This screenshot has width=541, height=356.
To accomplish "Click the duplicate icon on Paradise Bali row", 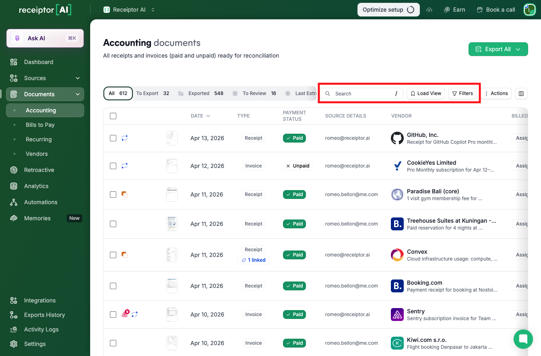I will (124, 194).
